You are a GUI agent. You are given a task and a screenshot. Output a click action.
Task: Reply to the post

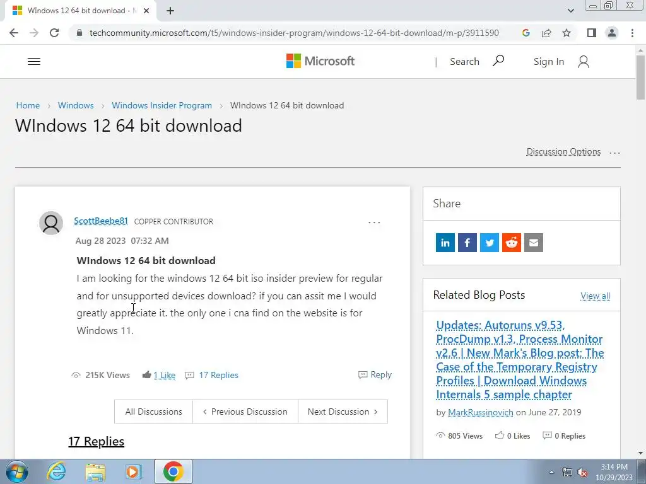(x=375, y=374)
